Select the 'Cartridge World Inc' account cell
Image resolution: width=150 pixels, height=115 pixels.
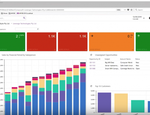pyautogui.click(x=127, y=68)
